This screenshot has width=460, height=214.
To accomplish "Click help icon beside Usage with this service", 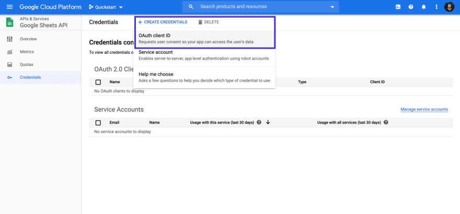I will 259,122.
